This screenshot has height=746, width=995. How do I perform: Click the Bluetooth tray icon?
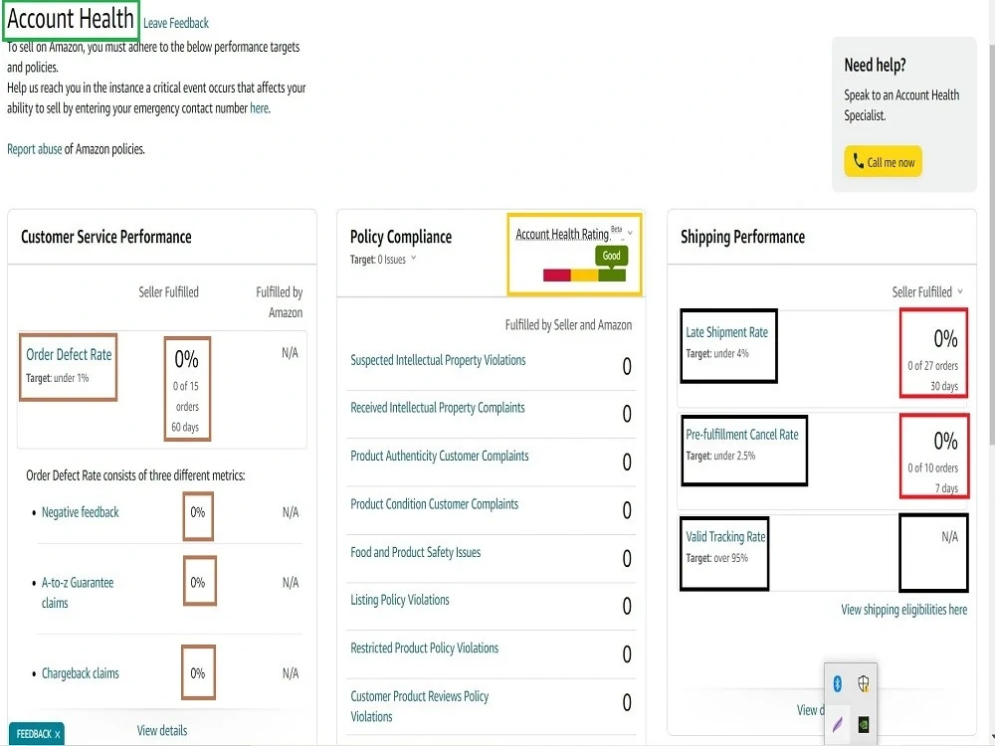click(x=837, y=683)
